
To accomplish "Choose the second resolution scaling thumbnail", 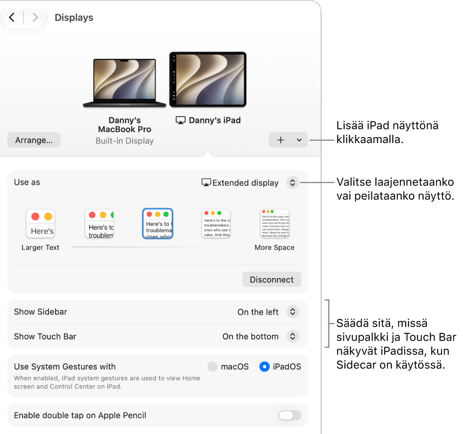I will click(99, 224).
